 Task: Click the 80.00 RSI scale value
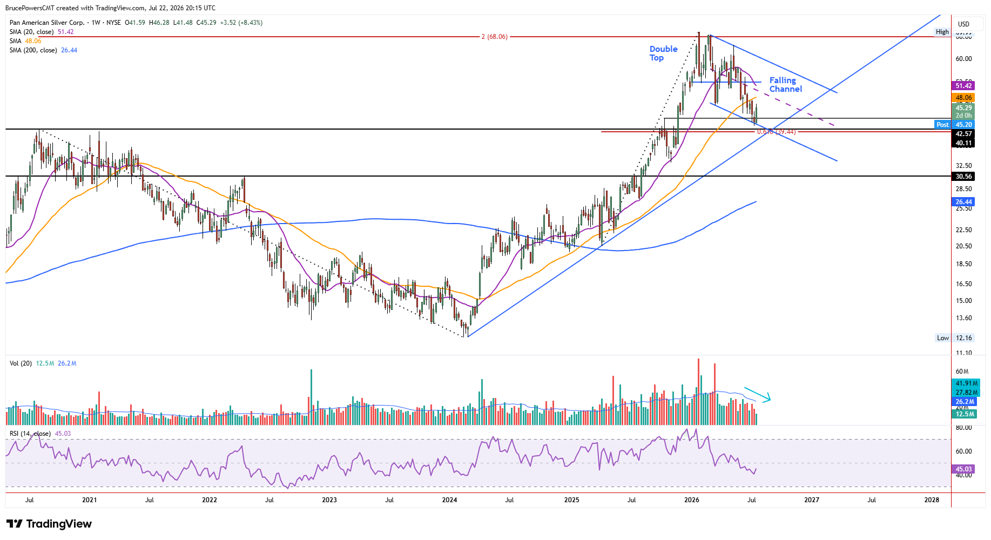pos(963,428)
